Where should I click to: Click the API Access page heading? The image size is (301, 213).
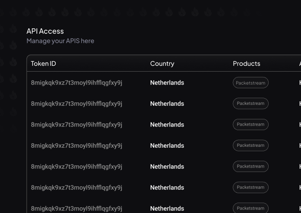[45, 31]
